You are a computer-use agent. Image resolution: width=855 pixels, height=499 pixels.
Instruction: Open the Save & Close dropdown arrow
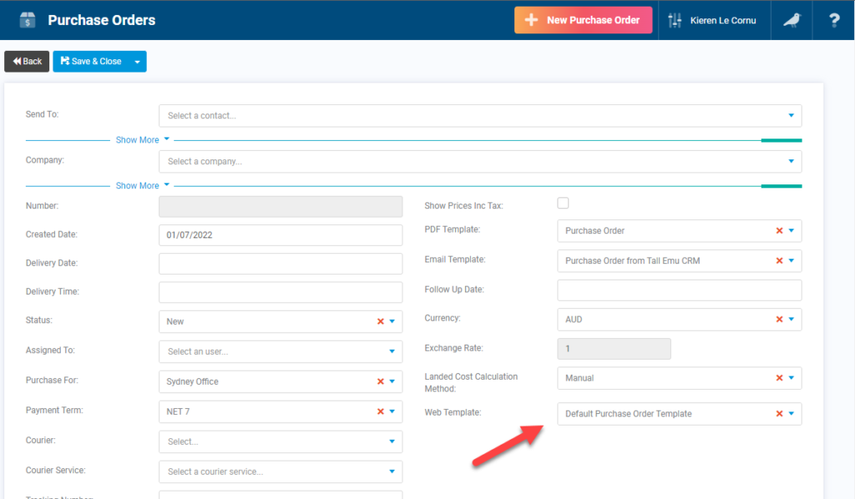click(x=136, y=61)
